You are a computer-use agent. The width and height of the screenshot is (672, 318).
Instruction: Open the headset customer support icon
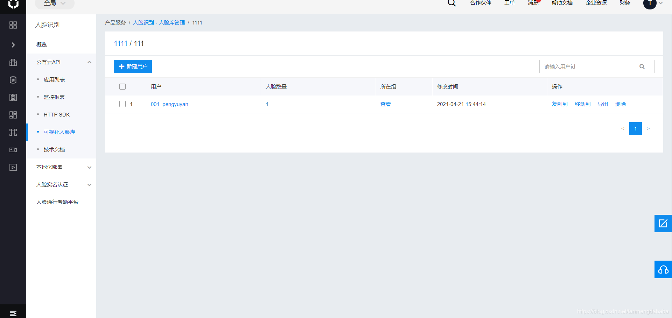663,269
